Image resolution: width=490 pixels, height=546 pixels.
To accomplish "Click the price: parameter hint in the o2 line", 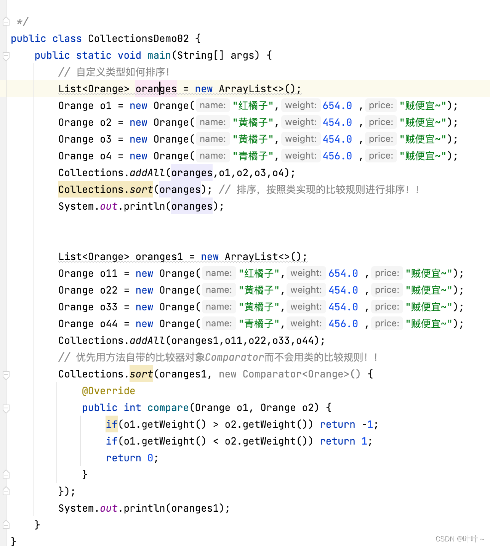I will [x=381, y=122].
